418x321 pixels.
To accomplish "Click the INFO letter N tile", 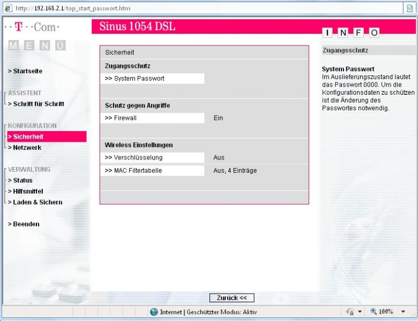I will pos(343,33).
